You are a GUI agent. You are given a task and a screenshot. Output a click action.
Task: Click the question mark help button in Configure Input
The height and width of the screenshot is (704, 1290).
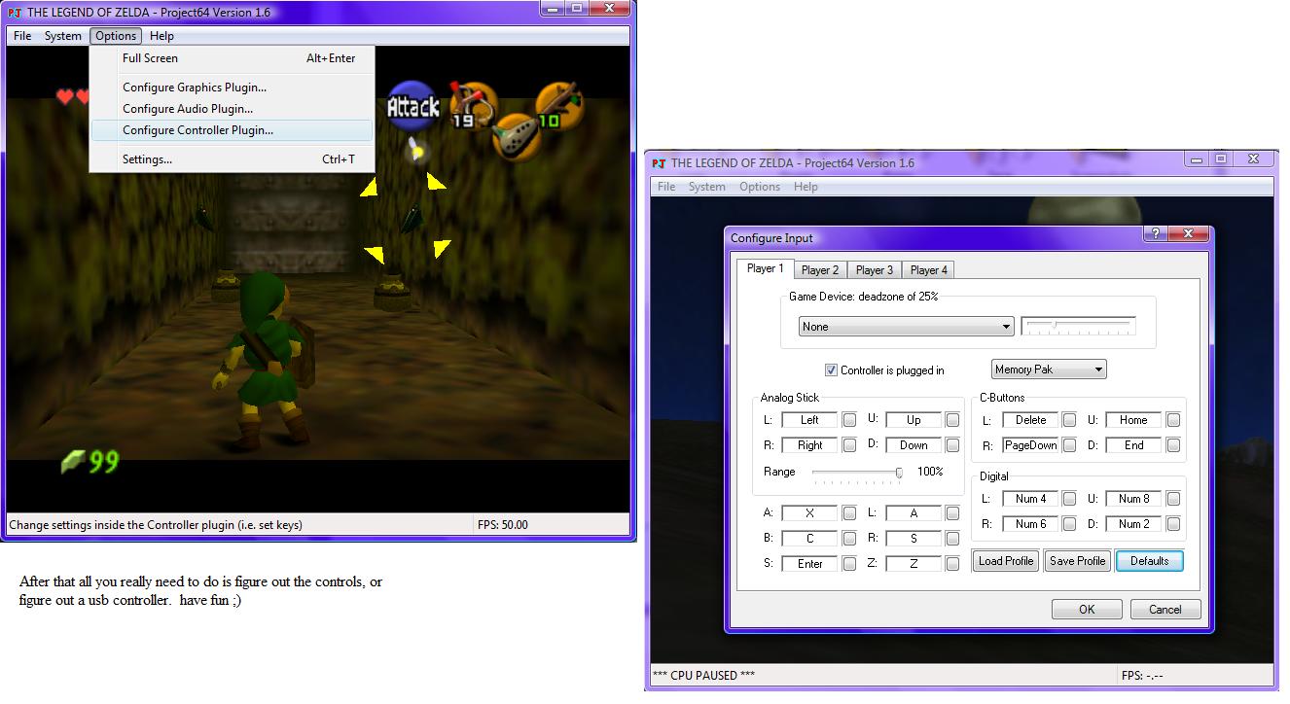click(1156, 234)
